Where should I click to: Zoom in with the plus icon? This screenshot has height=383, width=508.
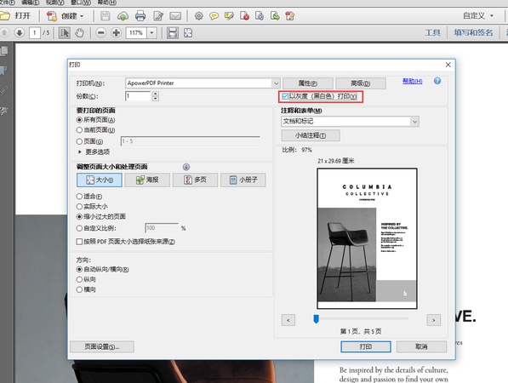[116, 32]
